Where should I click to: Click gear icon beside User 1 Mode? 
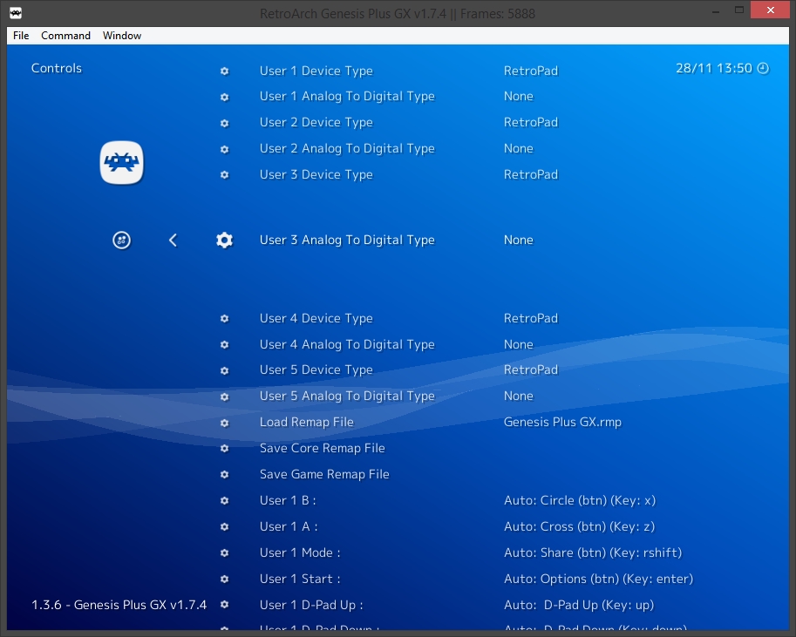pos(224,552)
